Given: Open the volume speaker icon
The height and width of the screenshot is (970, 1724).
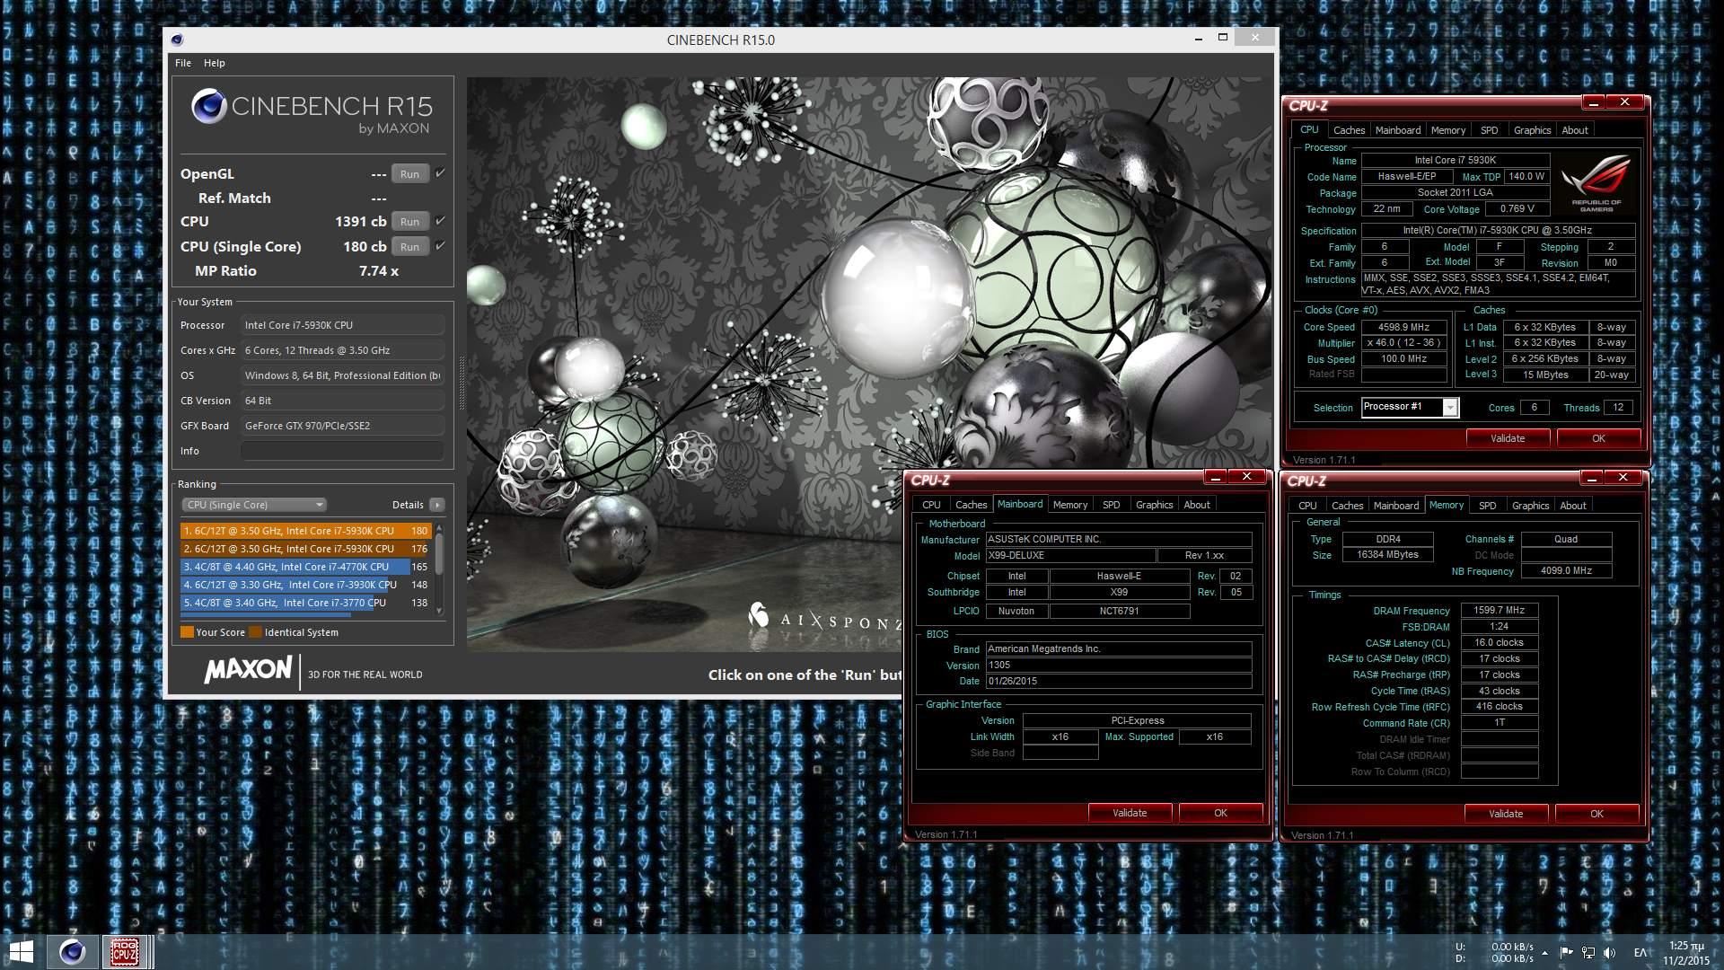Looking at the screenshot, I should tap(1609, 953).
